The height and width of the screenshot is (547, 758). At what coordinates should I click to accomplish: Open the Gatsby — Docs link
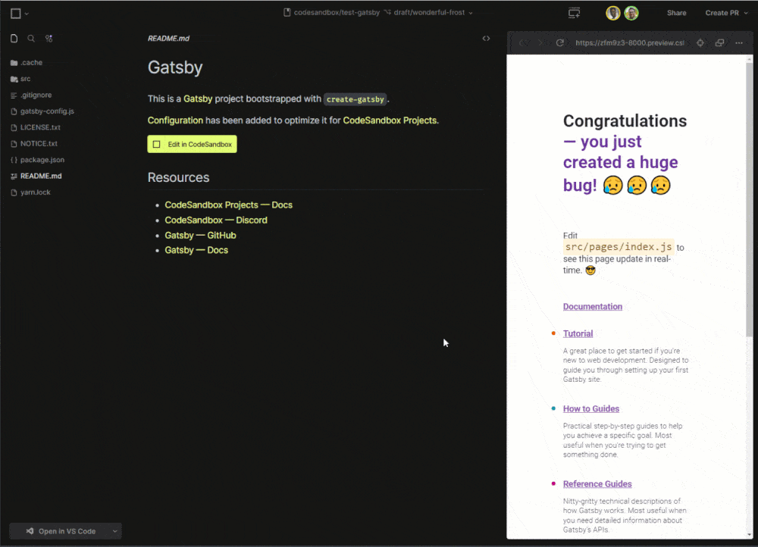196,250
